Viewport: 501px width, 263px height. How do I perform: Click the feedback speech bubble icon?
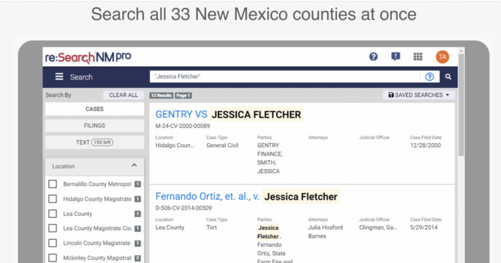coord(396,57)
